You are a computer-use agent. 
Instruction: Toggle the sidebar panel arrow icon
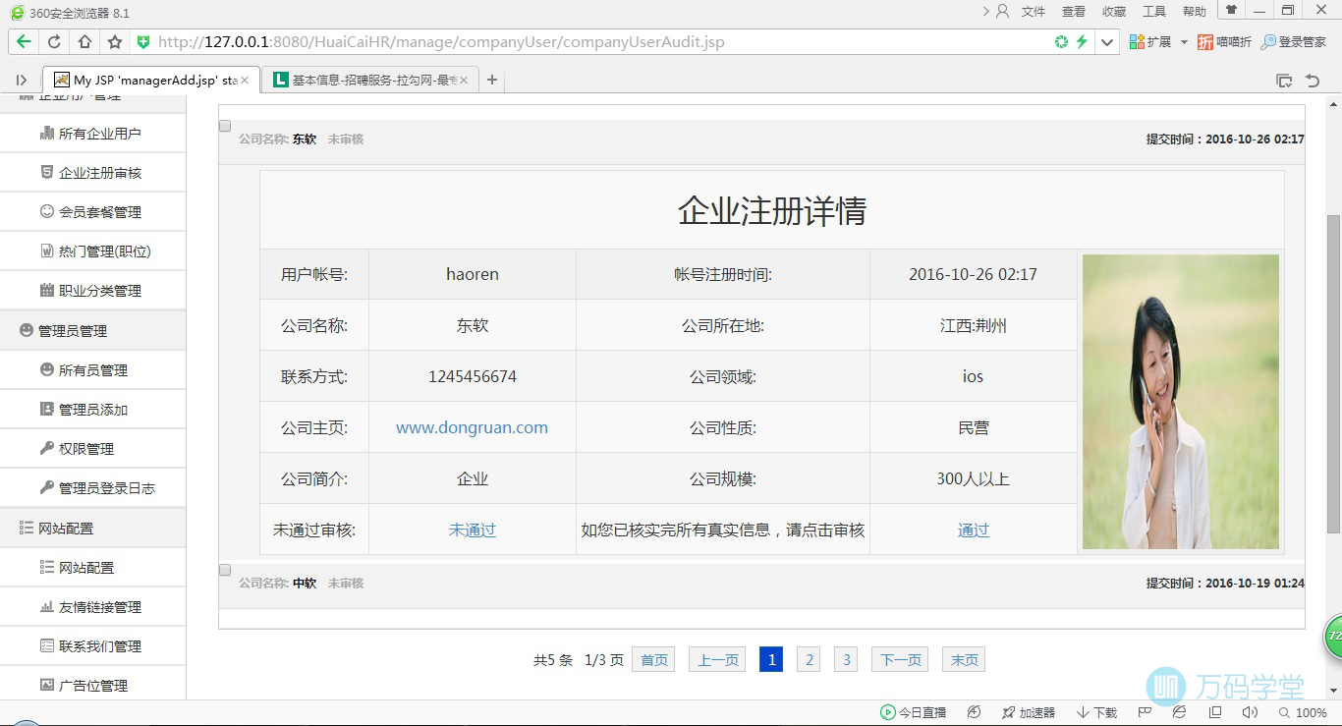(x=22, y=81)
